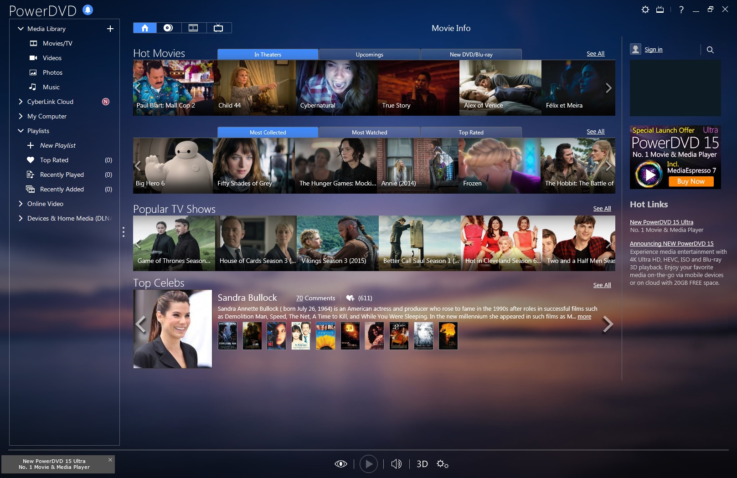Screen dimensions: 737x478
Task: Like Sandra Bullock with heart icon
Action: pyautogui.click(x=350, y=298)
